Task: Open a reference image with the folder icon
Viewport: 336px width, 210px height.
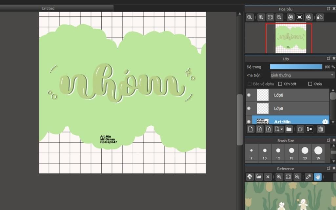Action: (x=259, y=177)
